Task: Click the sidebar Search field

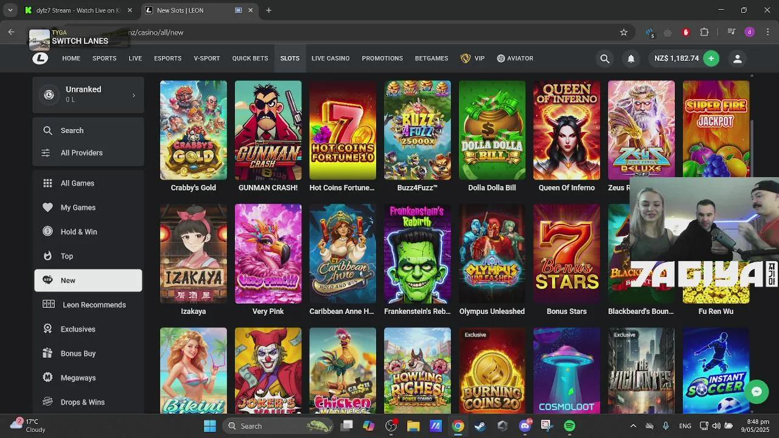Action: 88,130
